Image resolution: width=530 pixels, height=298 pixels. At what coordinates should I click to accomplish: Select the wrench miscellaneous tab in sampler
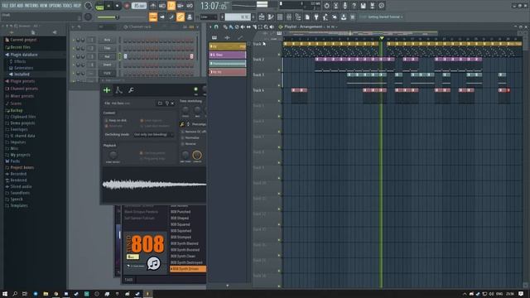click(131, 90)
